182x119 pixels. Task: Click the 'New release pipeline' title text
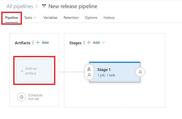coord(73,6)
